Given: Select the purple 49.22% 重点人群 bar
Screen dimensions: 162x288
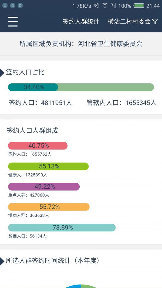Looking at the screenshot, I should 44,187.
